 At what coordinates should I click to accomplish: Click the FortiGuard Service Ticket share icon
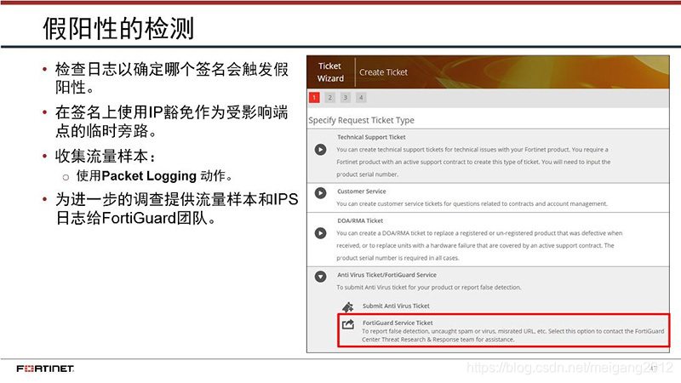pyautogui.click(x=348, y=324)
